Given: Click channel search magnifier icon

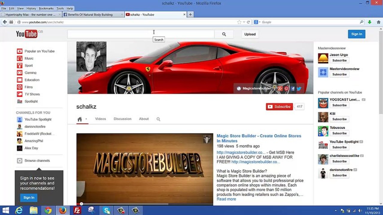Looking at the screenshot, I should click(x=158, y=119).
